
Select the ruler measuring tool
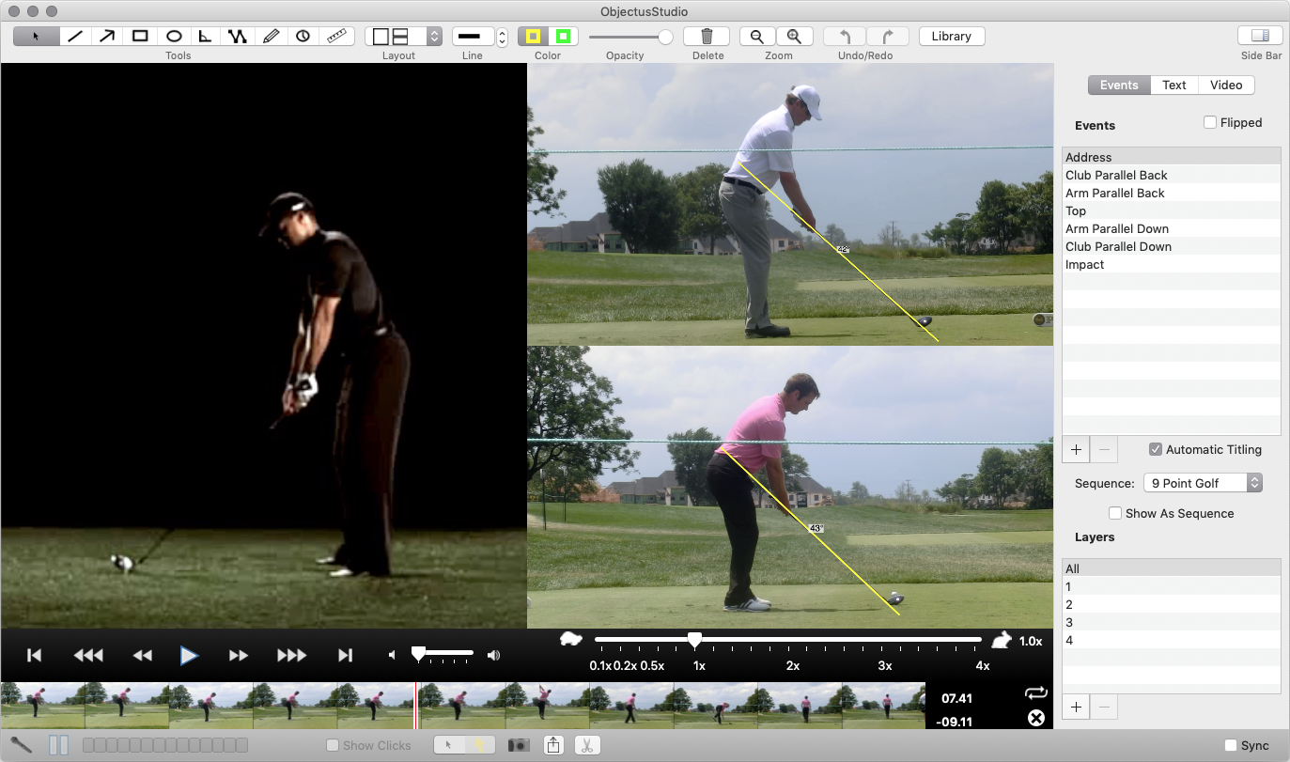coord(336,37)
